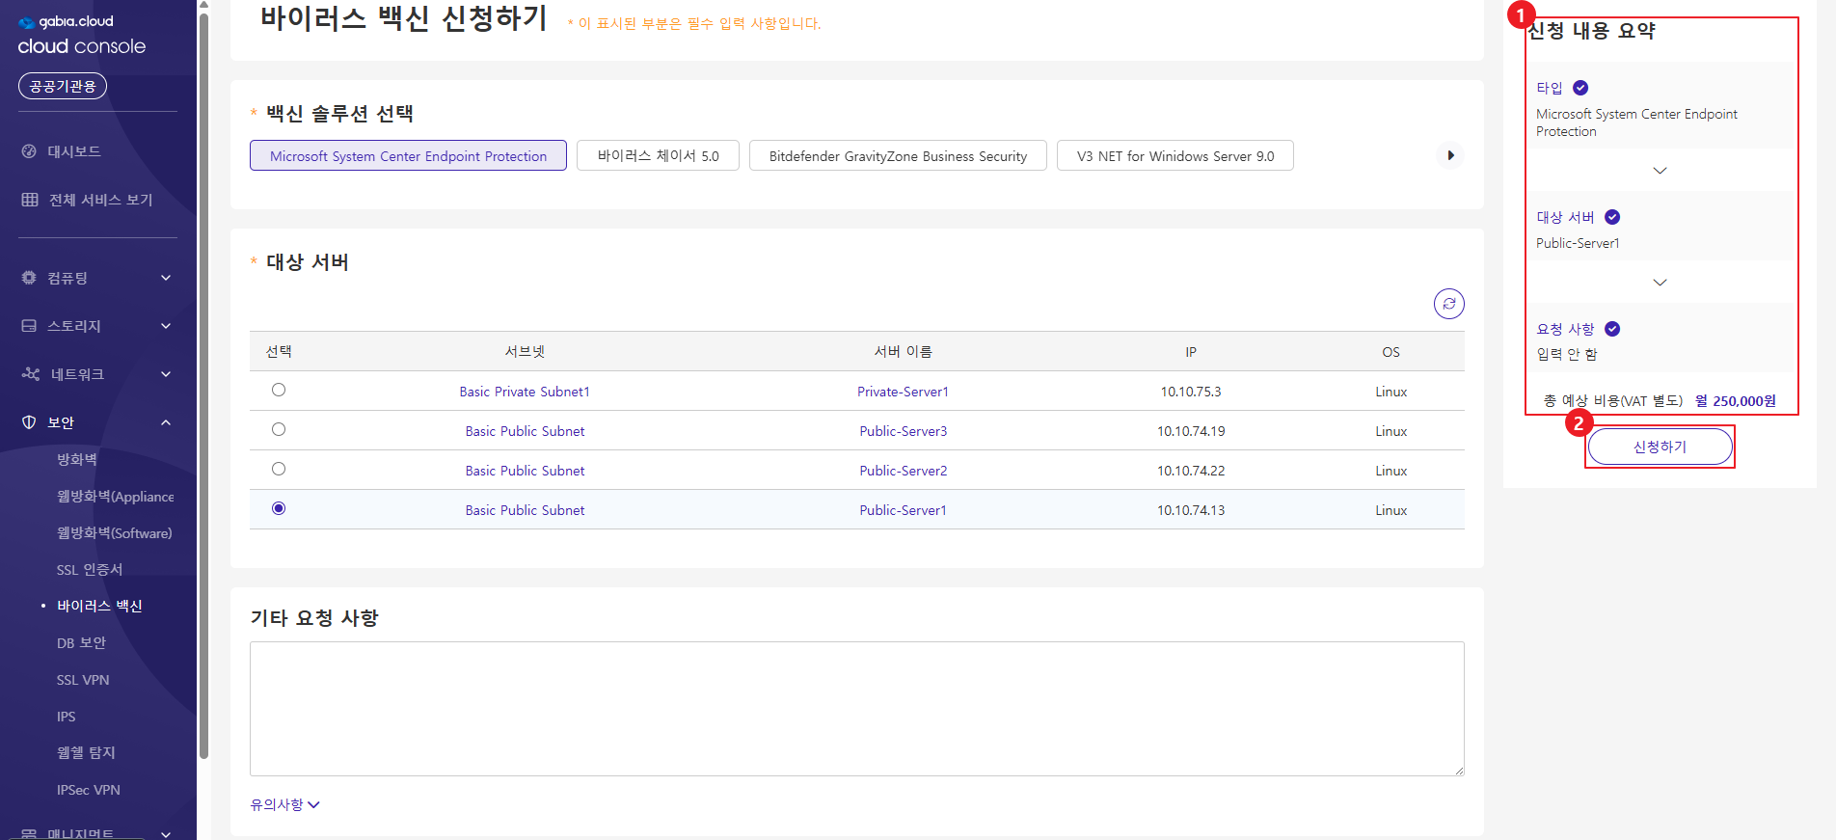Screen dimensions: 1836x840
Task: Click the 신청하기 submit button
Action: (1660, 447)
